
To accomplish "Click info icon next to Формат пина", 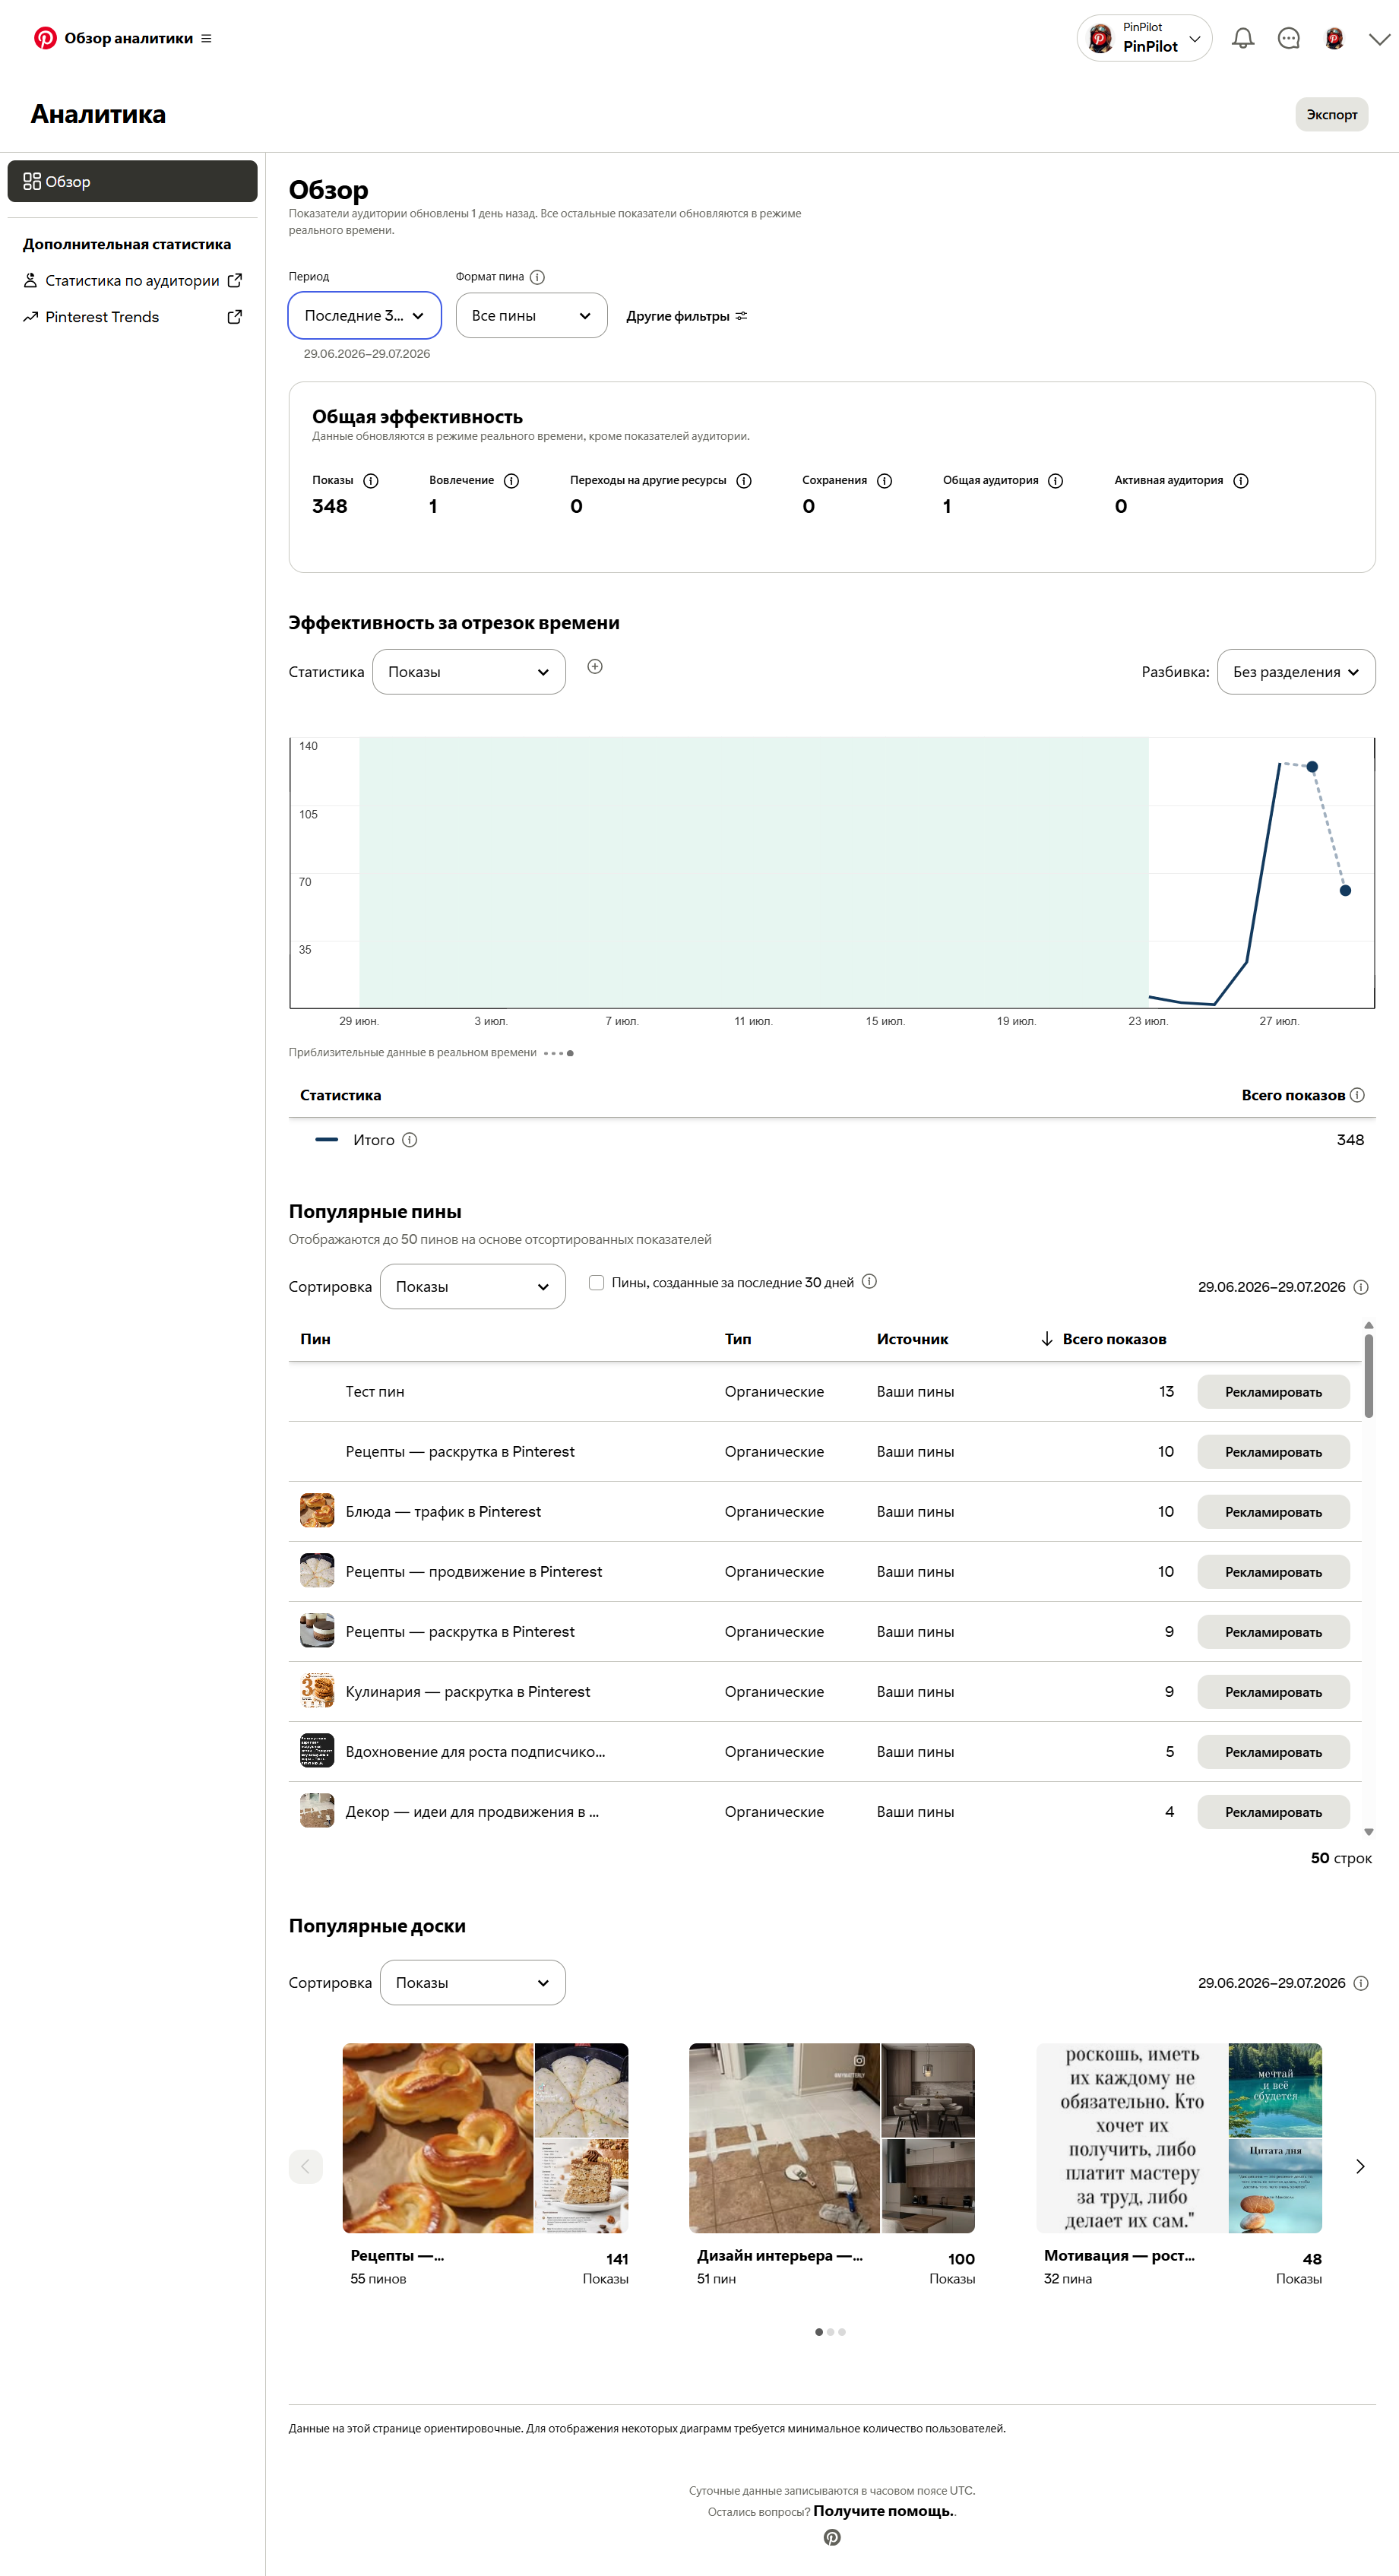I will [537, 277].
